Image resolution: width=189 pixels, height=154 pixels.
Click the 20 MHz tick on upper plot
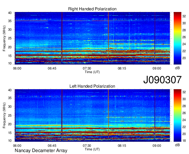click(10, 47)
